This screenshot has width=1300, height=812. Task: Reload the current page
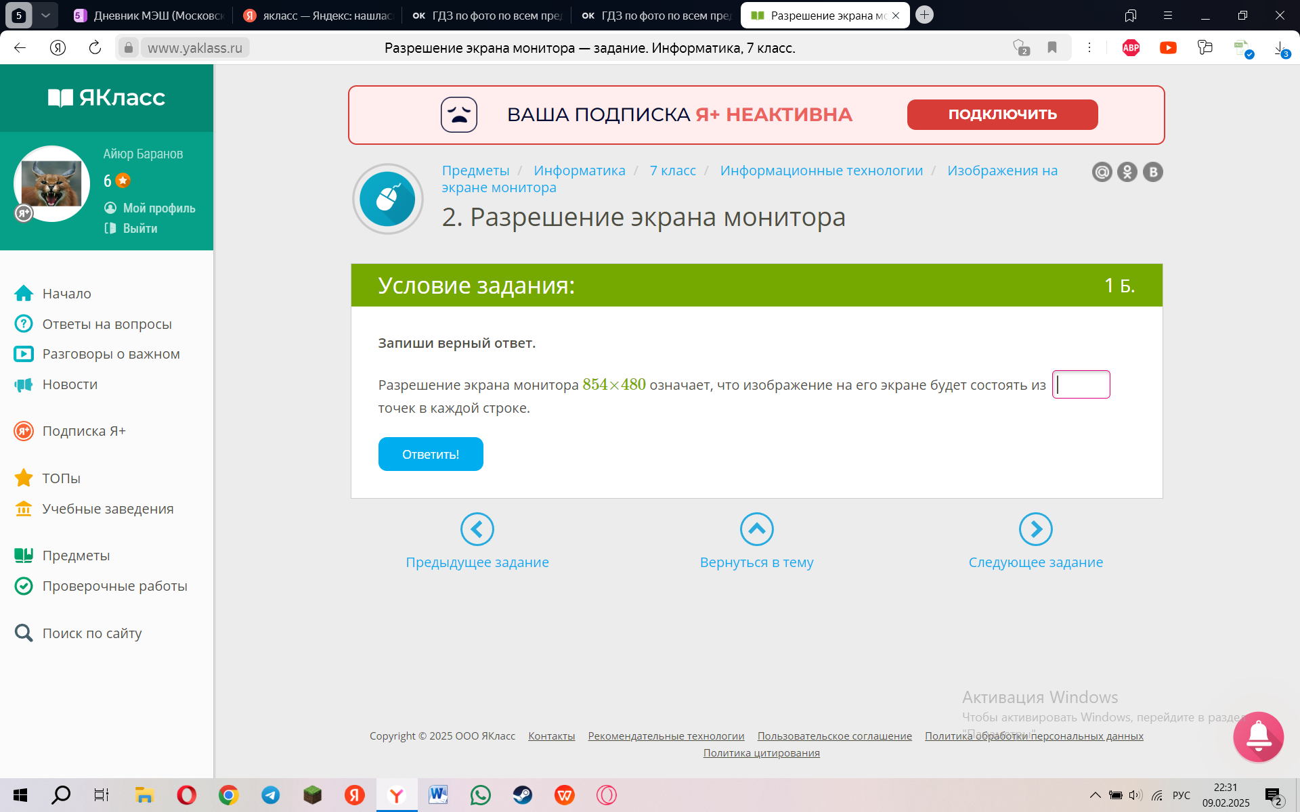click(95, 48)
